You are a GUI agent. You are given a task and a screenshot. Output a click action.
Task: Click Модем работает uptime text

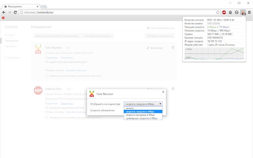221,45
